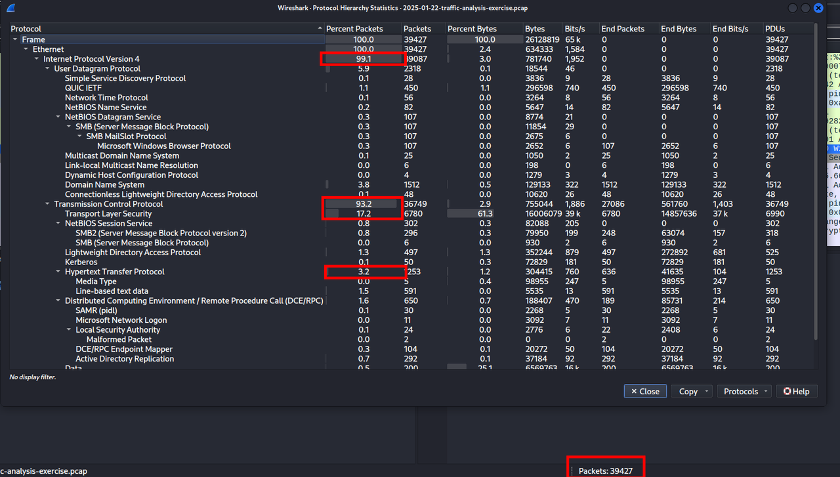
Task: Sort by the PDUs column header
Action: pos(788,29)
